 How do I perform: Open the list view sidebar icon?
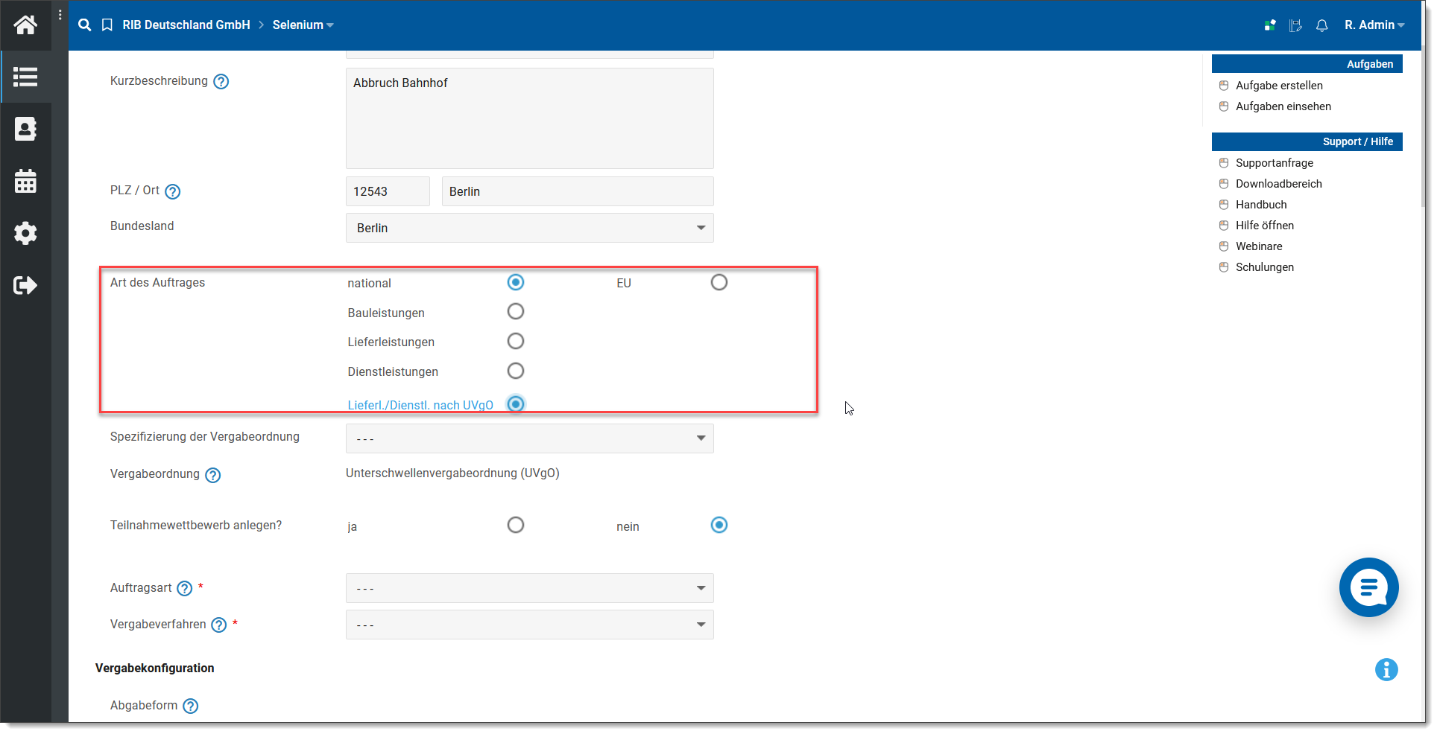(x=25, y=77)
